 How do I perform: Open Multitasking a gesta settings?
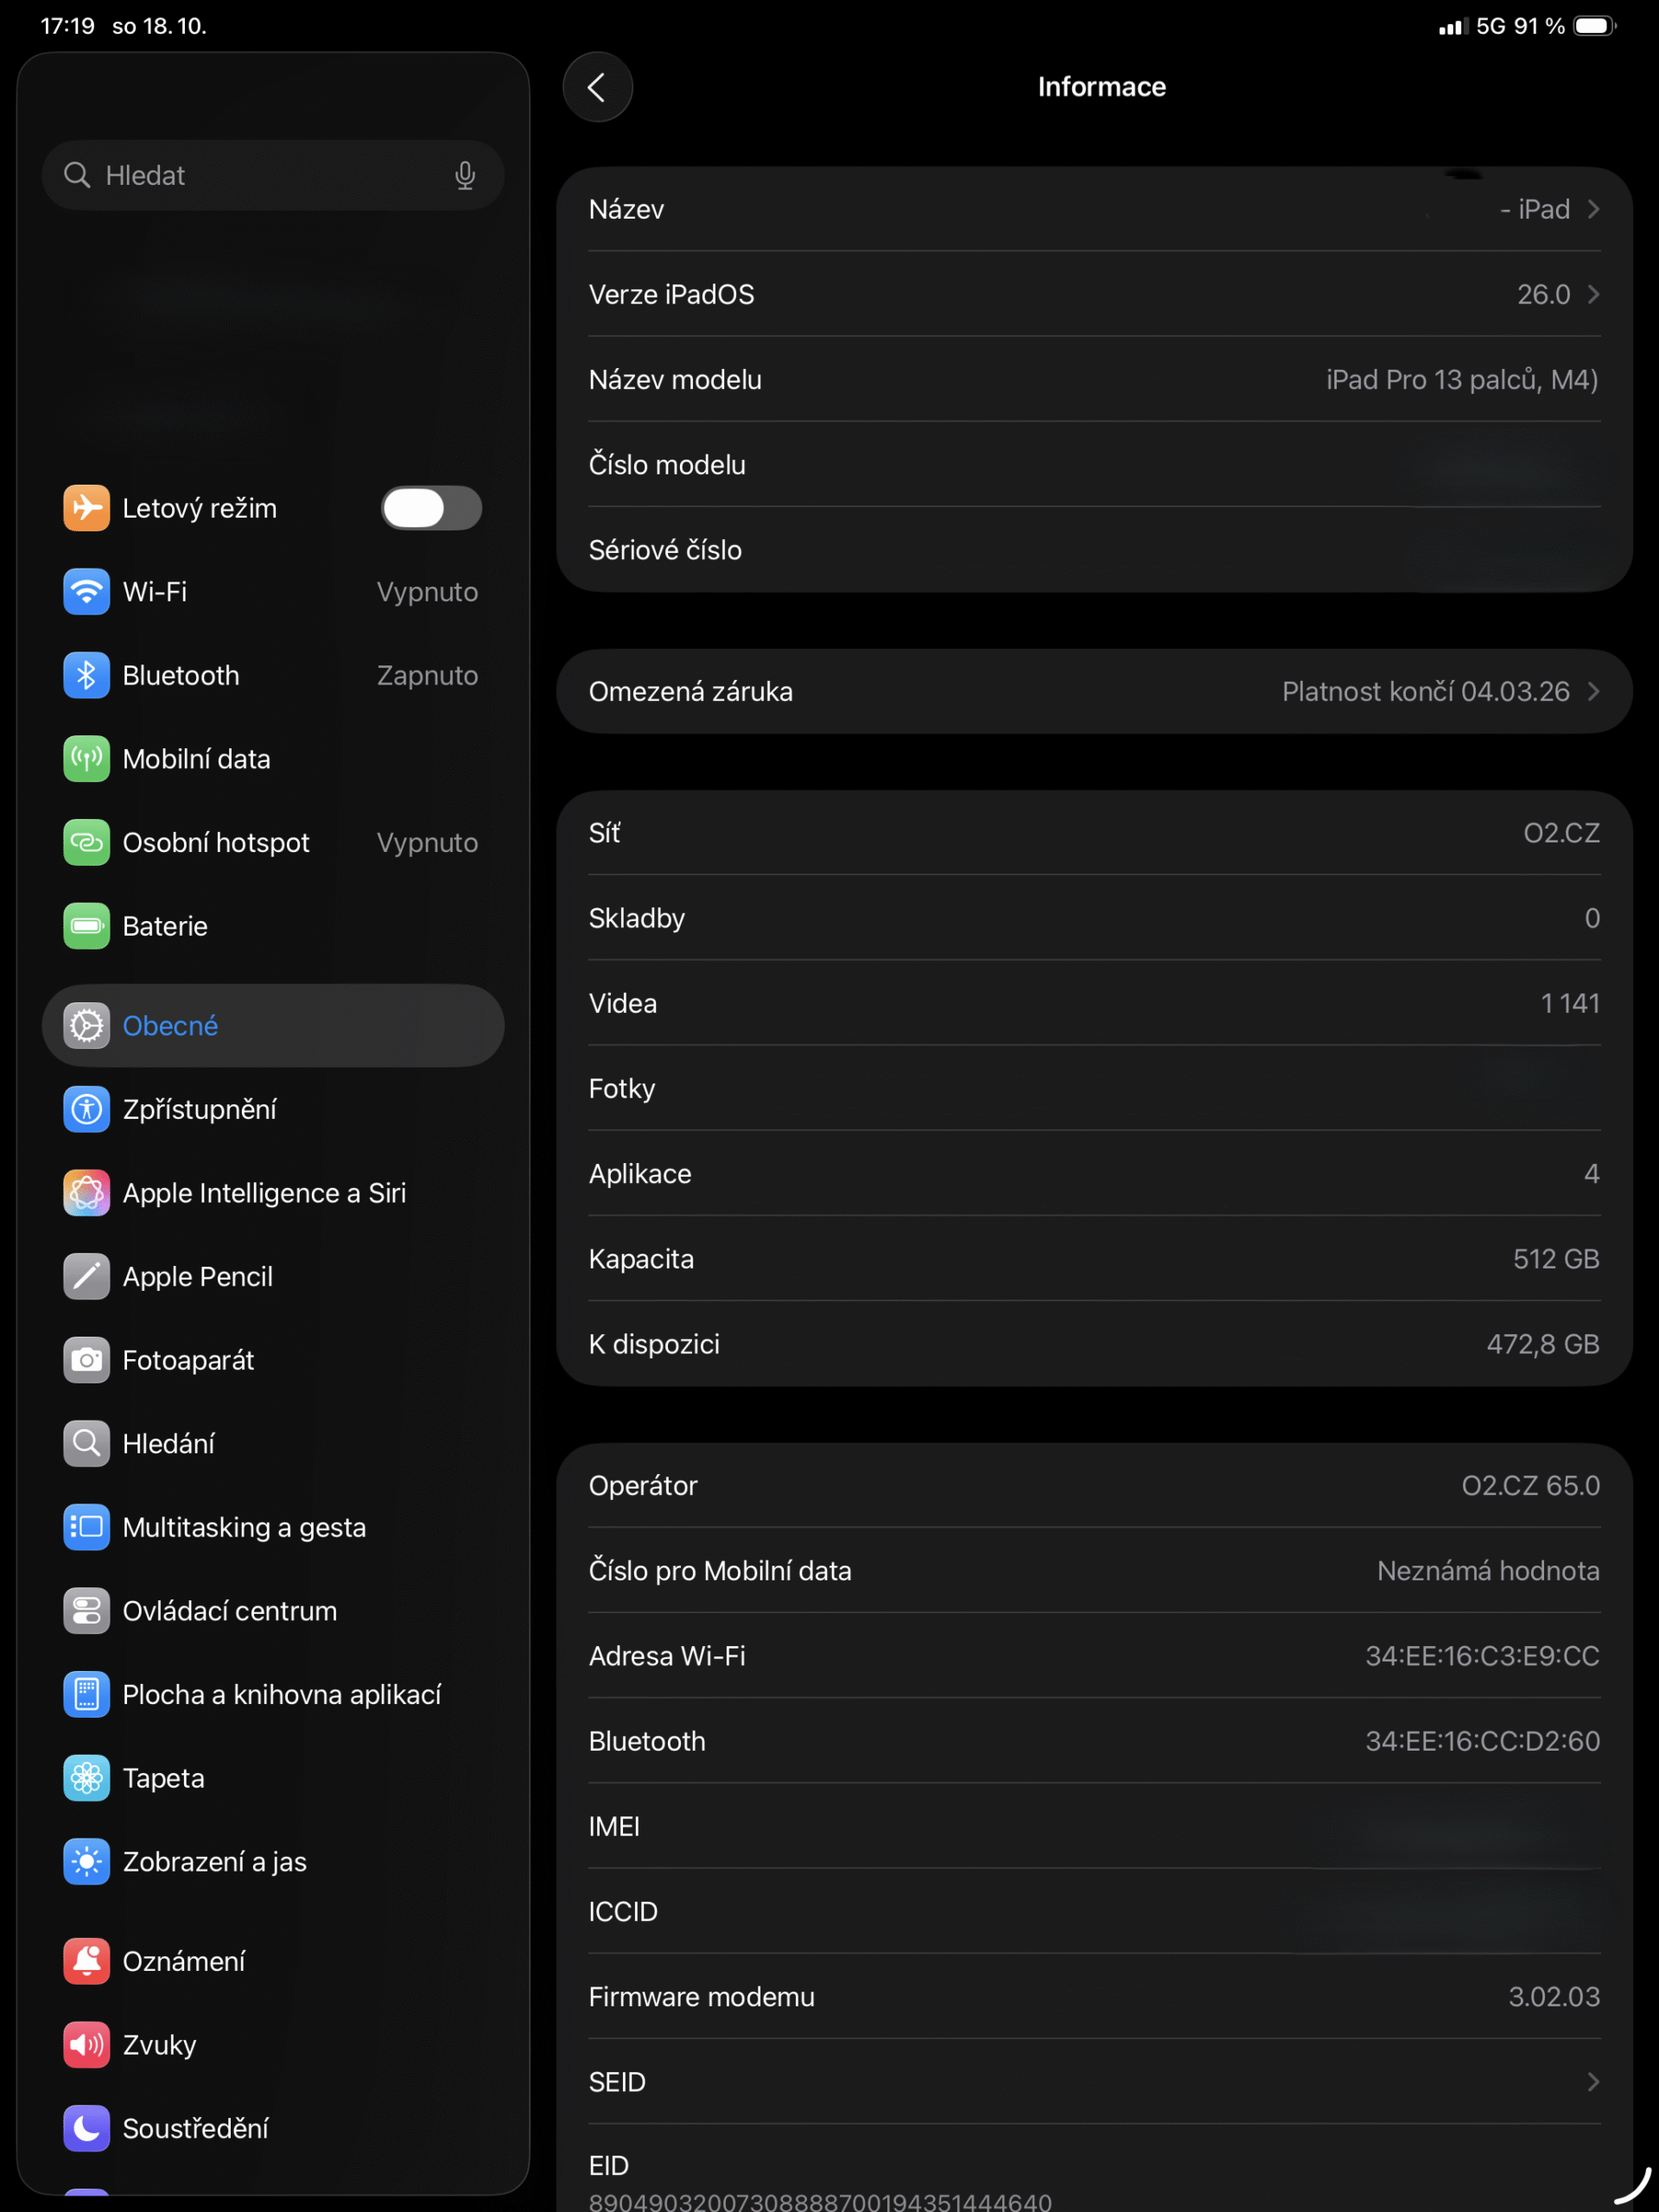tap(244, 1527)
